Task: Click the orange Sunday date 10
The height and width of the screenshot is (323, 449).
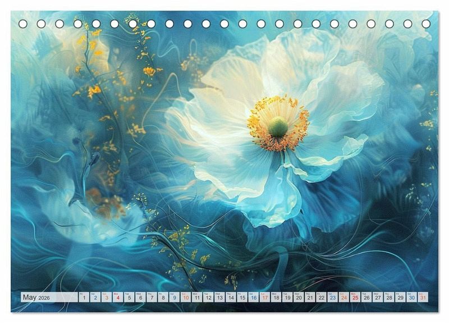Action: (186, 297)
